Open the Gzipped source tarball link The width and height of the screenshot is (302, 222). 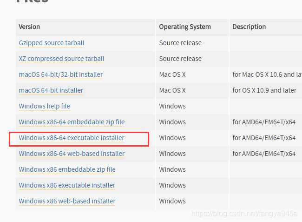pyautogui.click(x=52, y=43)
